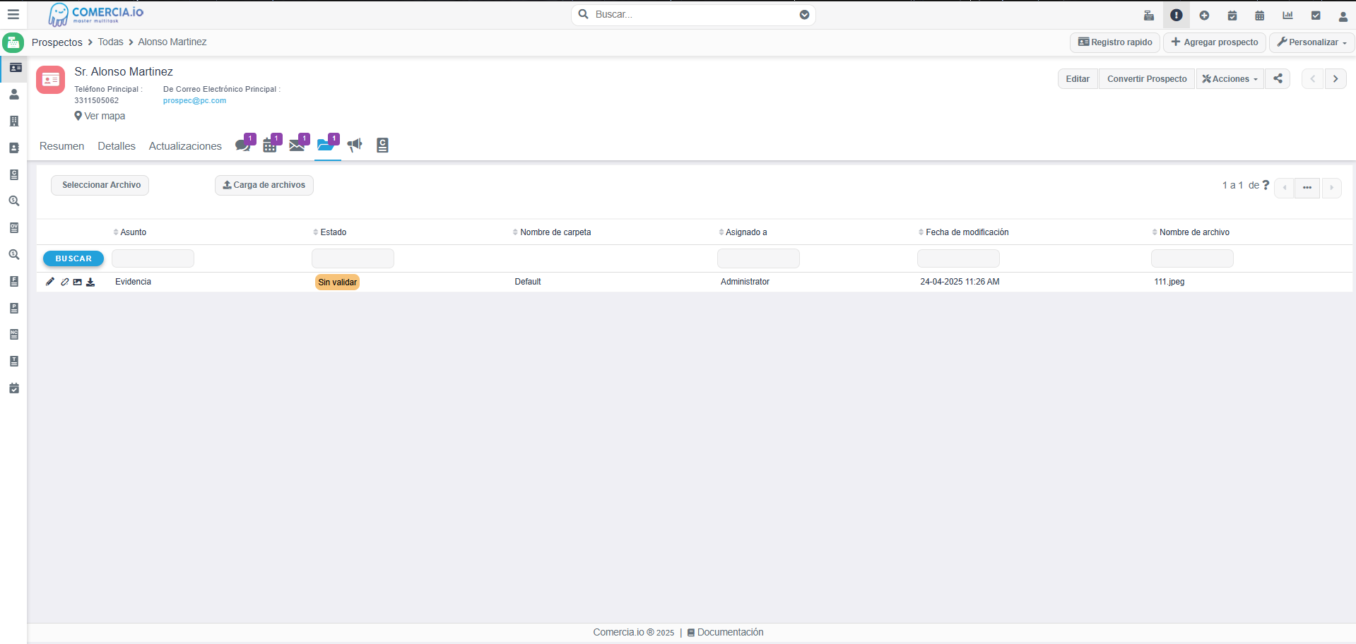This screenshot has width=1356, height=644.
Task: Open the prospec@pc.com email link
Action: click(x=194, y=101)
